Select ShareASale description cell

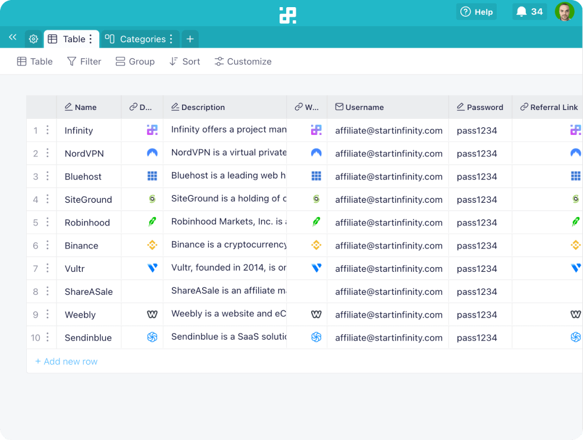225,291
